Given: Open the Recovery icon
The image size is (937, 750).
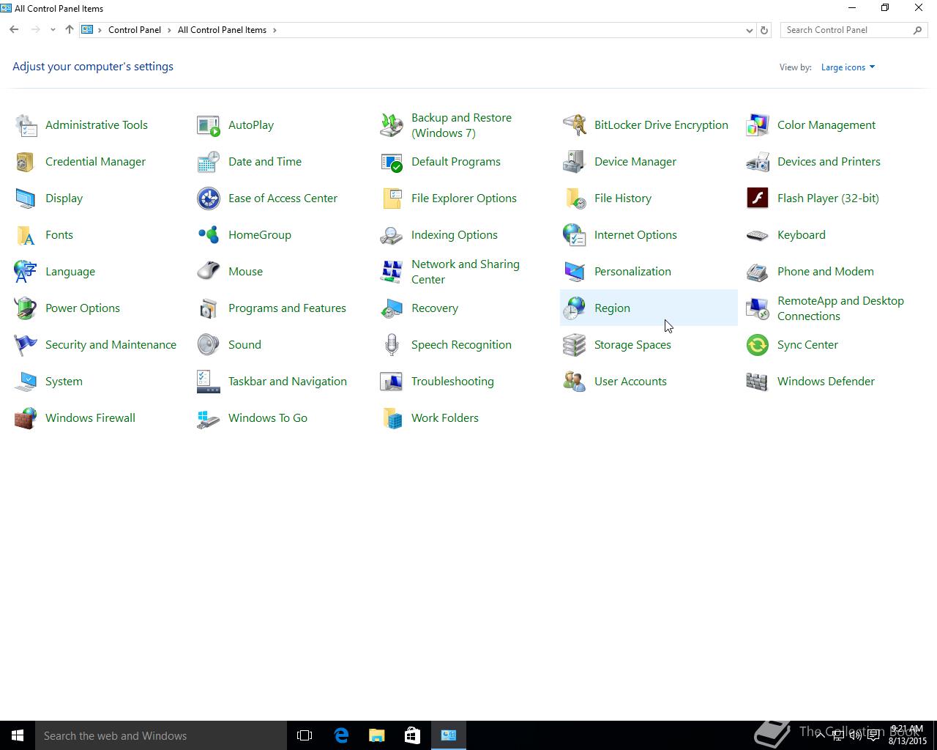Looking at the screenshot, I should [x=392, y=308].
